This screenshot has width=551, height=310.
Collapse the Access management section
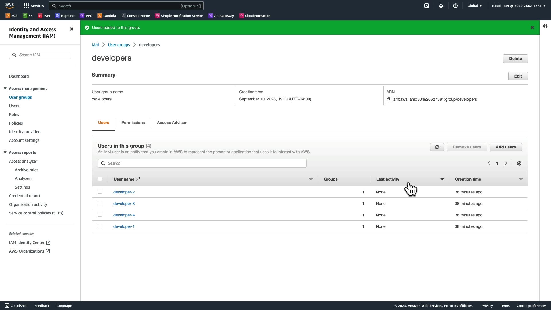point(5,88)
